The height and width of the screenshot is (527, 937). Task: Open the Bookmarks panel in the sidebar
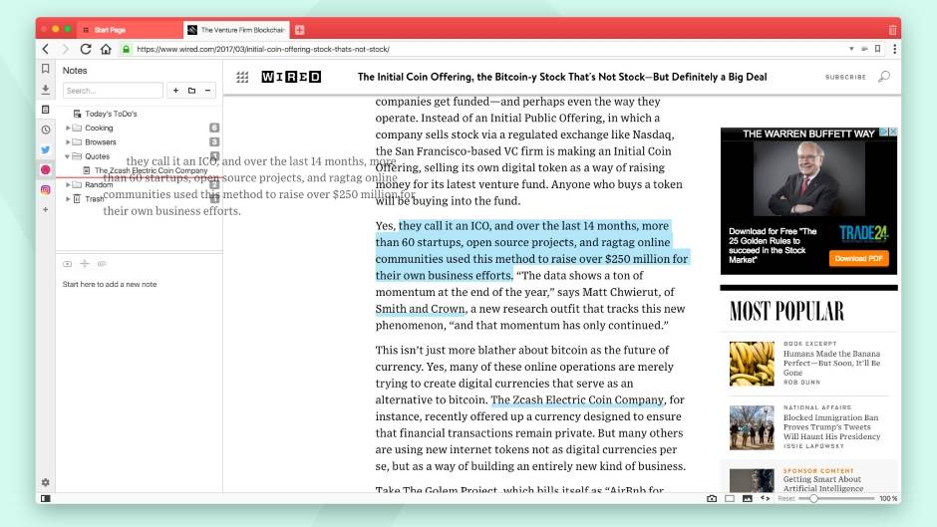pos(45,69)
